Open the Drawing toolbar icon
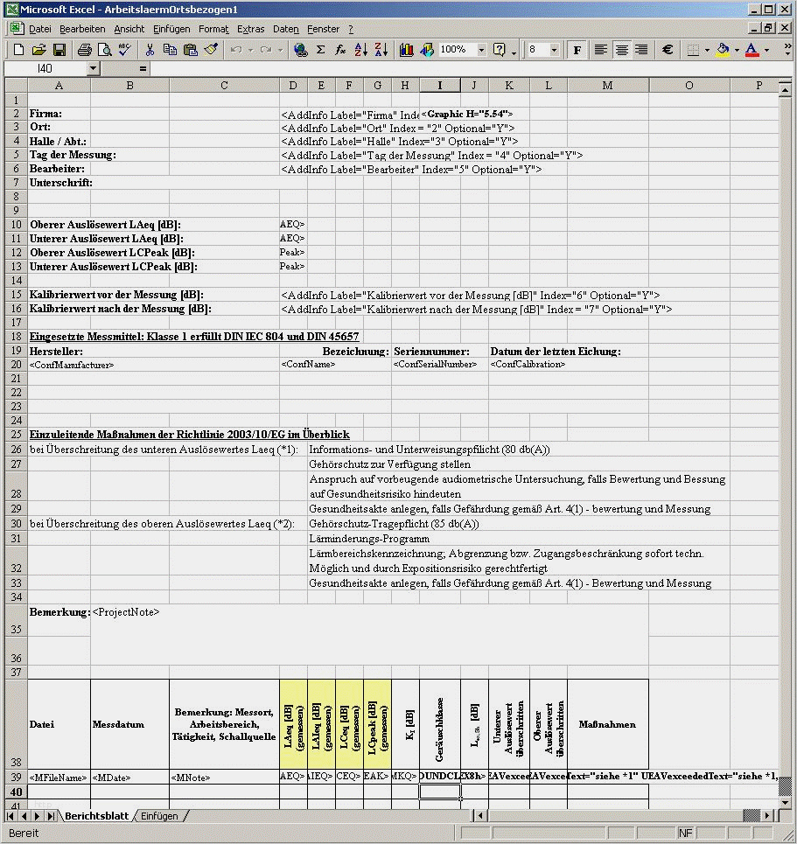 click(x=427, y=50)
